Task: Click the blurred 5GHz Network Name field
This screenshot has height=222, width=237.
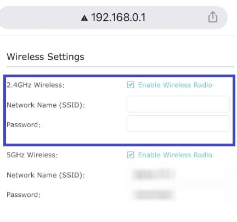Action: click(x=178, y=174)
